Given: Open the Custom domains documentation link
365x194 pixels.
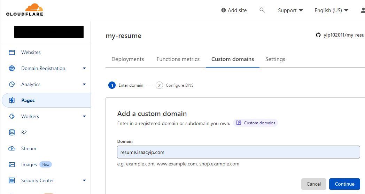Looking at the screenshot, I should (256, 123).
